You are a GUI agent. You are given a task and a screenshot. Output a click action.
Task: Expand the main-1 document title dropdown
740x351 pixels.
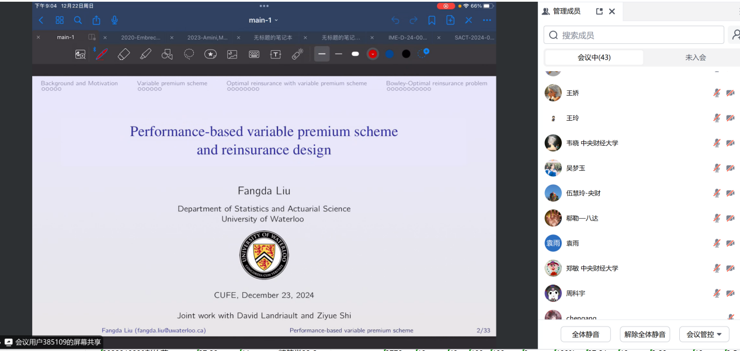pos(263,20)
